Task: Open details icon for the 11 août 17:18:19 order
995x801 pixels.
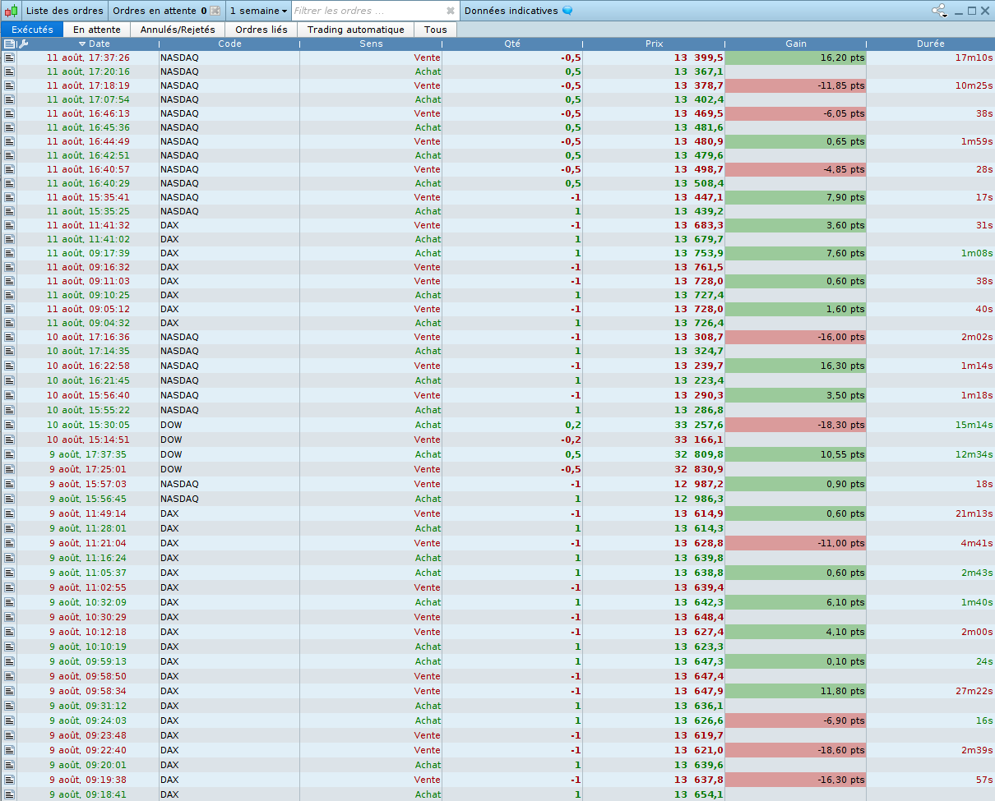Action: click(x=9, y=85)
